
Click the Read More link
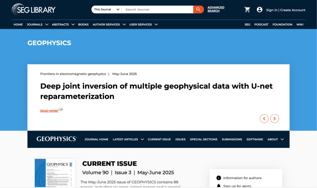[49, 111]
